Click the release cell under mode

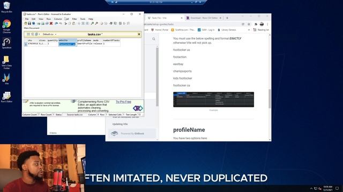pyautogui.click(x=98, y=44)
